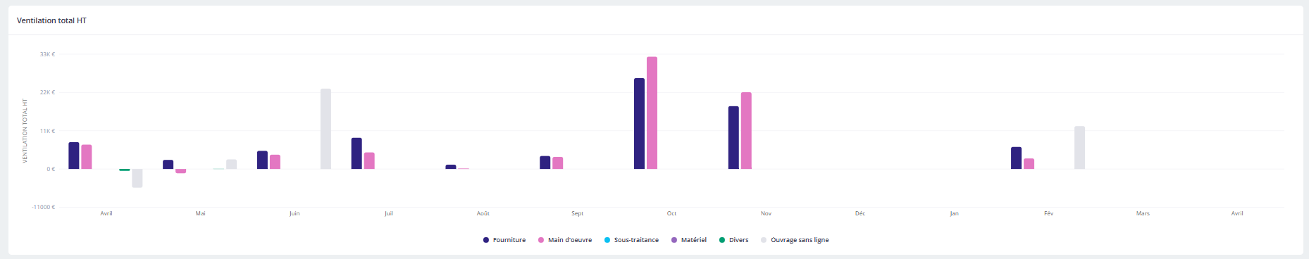Toggle Main d'oeuvre legend entry
The height and width of the screenshot is (259, 1309).
pos(565,240)
